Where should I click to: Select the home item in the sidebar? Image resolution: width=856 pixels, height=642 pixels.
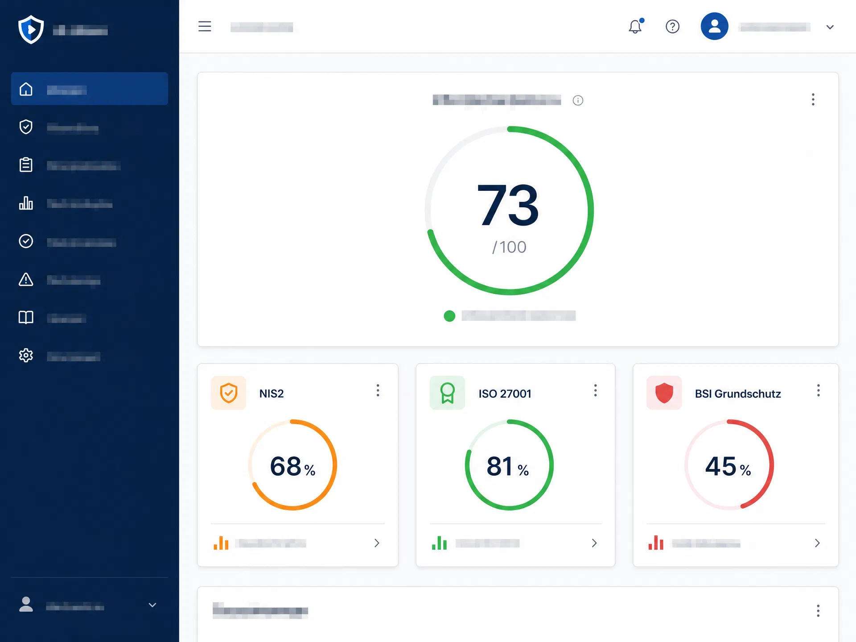pos(90,89)
